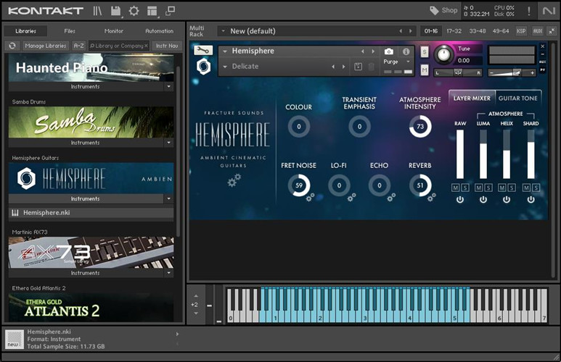Open Kontakt settings gear icon
Image resolution: width=561 pixels, height=362 pixels.
(x=134, y=11)
